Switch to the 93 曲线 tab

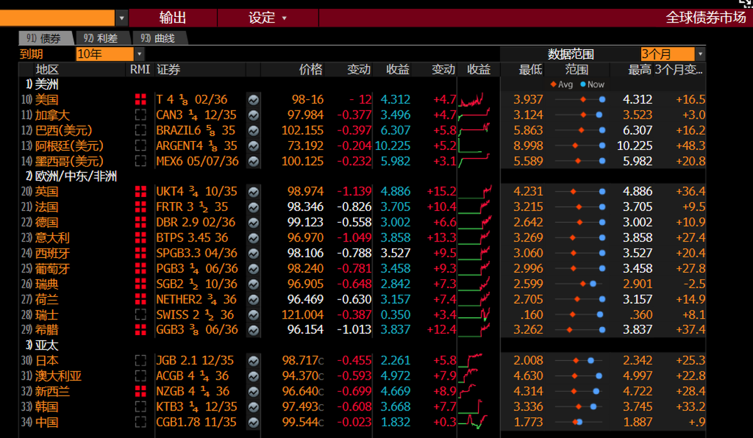pyautogui.click(x=158, y=38)
